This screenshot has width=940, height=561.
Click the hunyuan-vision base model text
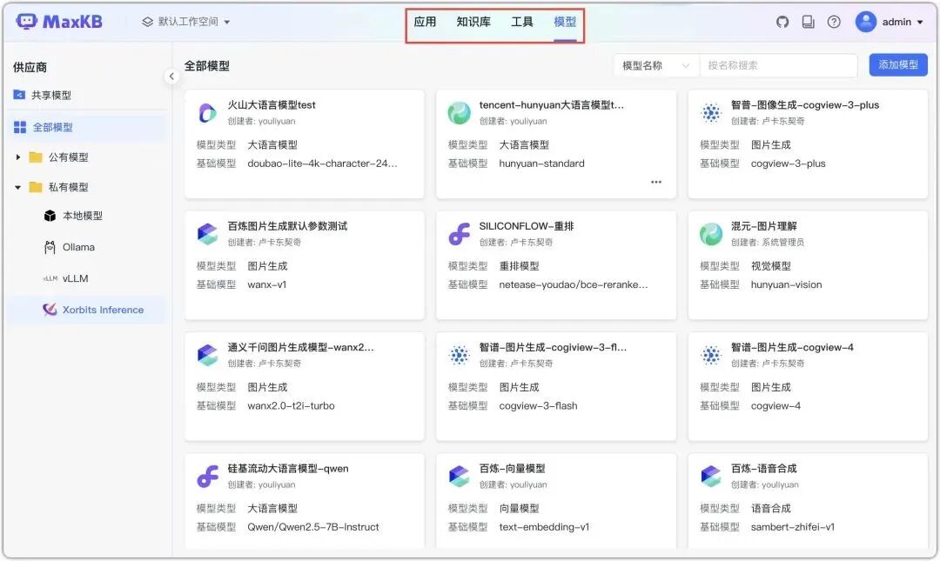point(786,284)
